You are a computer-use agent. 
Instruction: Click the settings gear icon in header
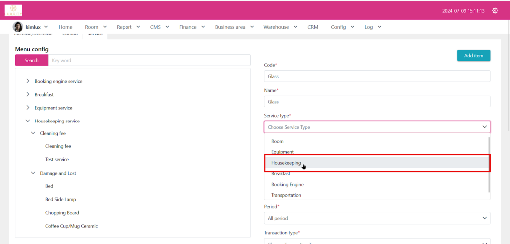495,11
